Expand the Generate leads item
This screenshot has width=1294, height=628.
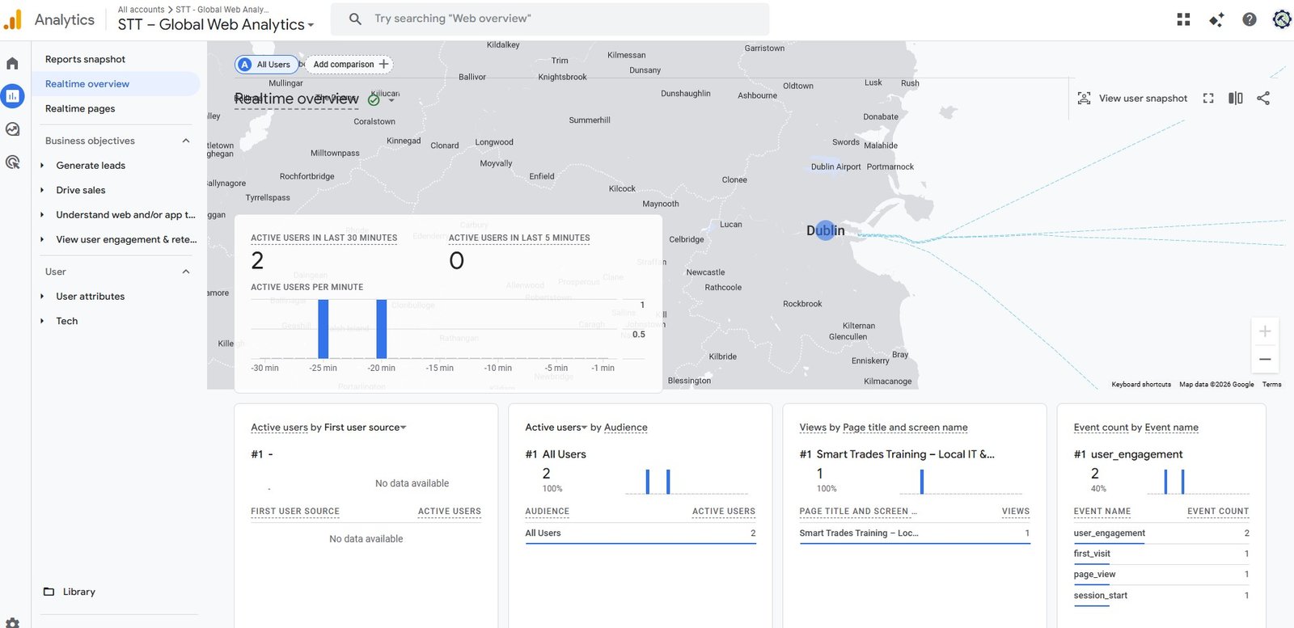[42, 166]
